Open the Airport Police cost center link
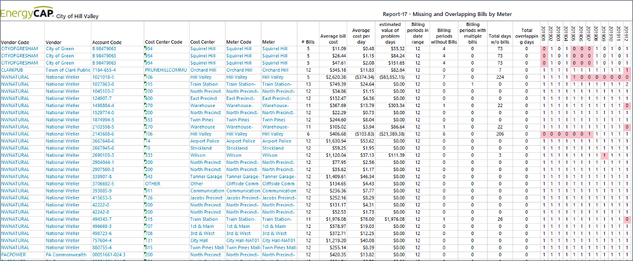Image resolution: width=633 pixels, height=261 pixels. pos(205,141)
